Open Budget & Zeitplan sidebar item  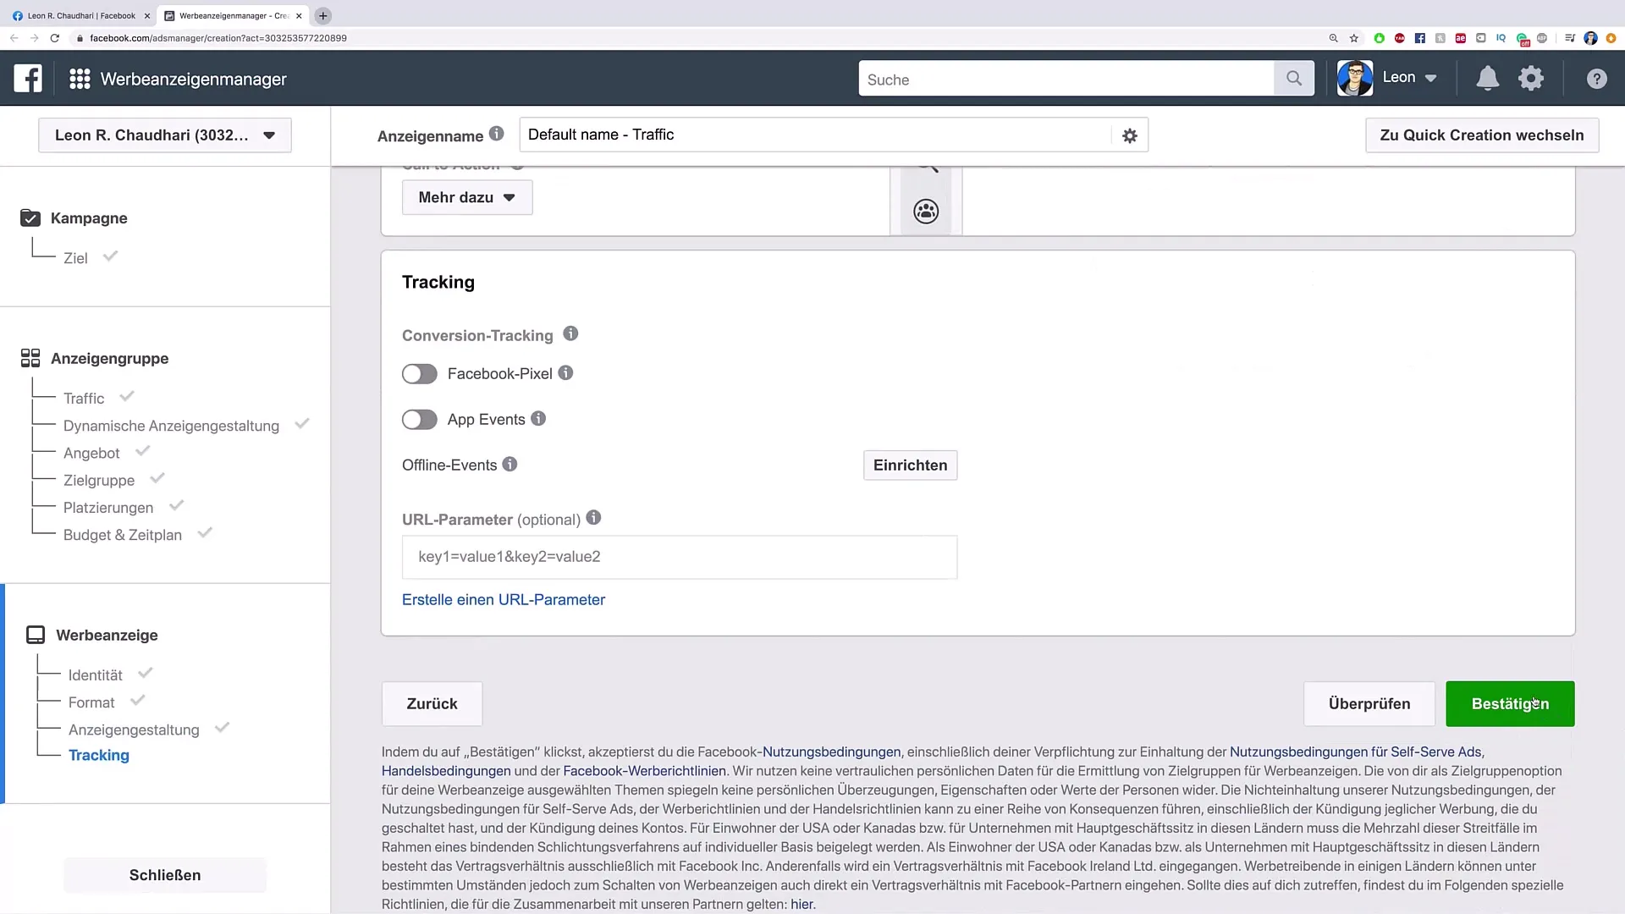tap(123, 535)
